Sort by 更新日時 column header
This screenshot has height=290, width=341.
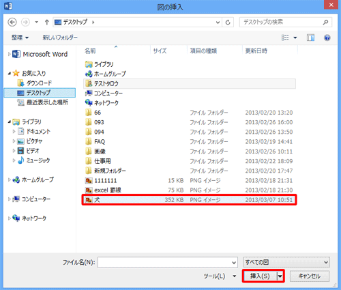tap(256, 50)
